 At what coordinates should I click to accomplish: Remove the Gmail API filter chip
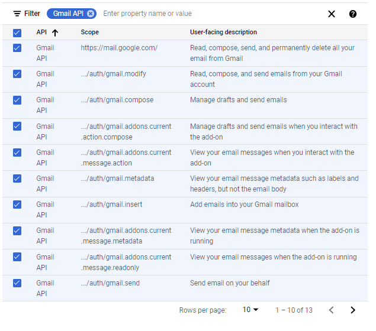tap(90, 14)
